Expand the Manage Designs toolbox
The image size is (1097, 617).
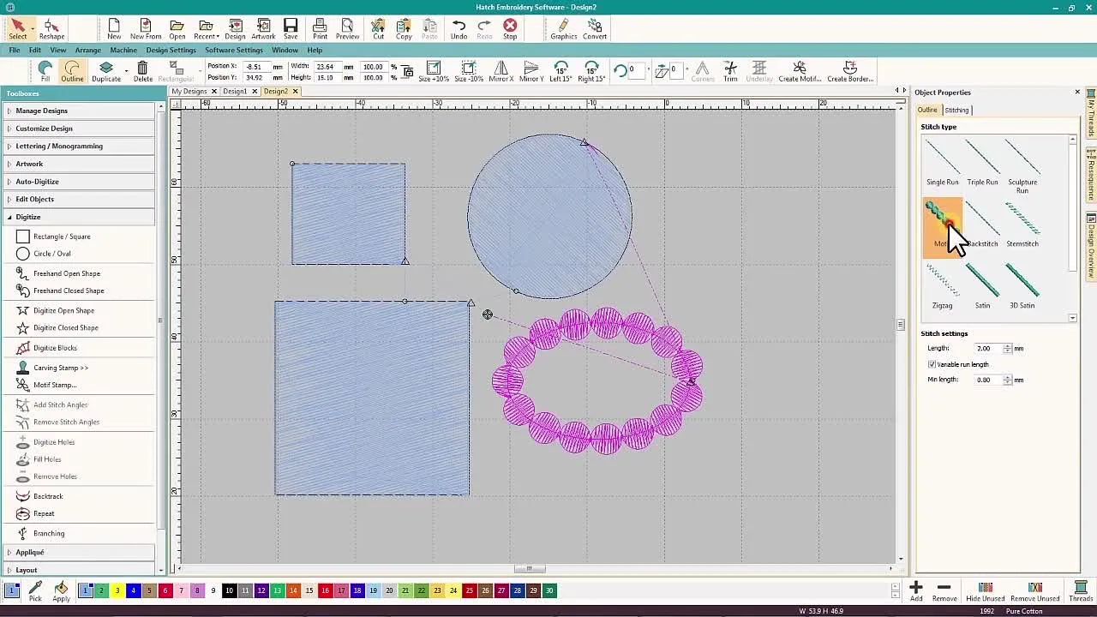(x=81, y=111)
